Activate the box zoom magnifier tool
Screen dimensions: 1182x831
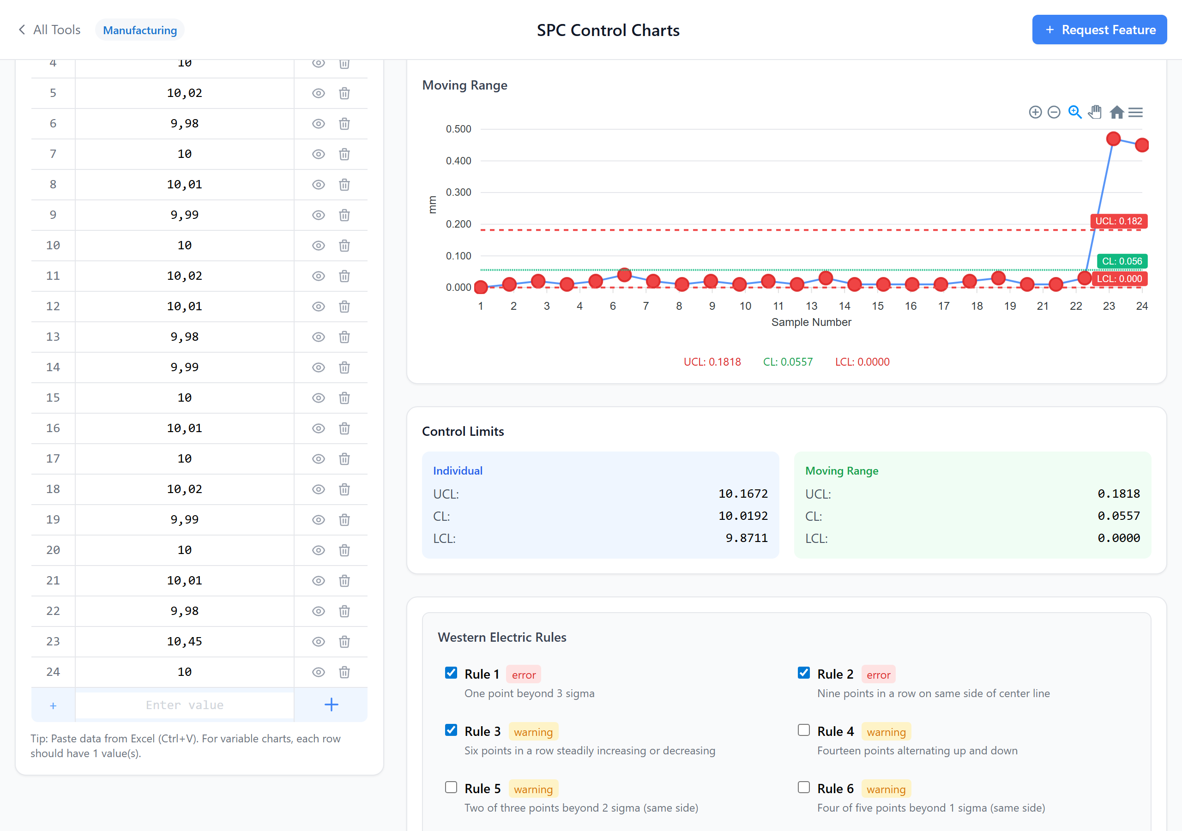coord(1075,112)
